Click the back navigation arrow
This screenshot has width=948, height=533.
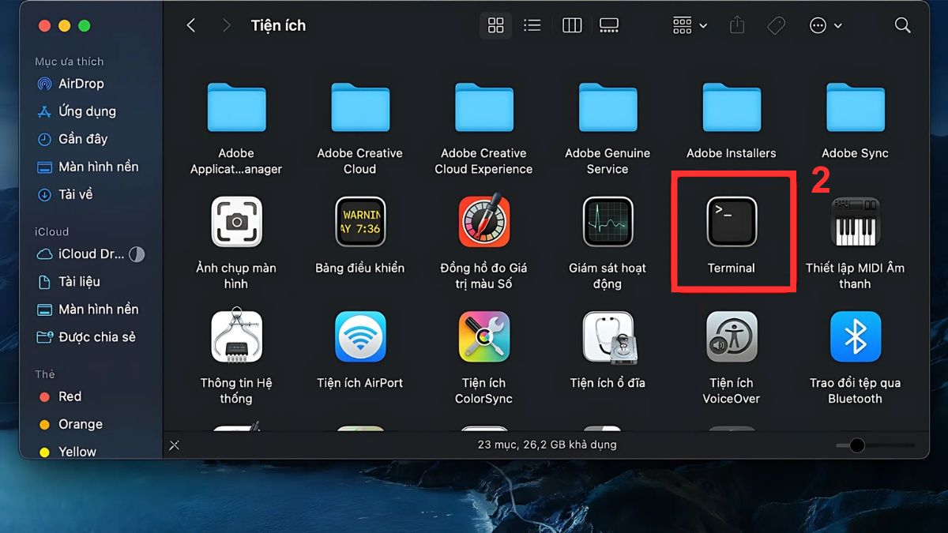pos(190,24)
